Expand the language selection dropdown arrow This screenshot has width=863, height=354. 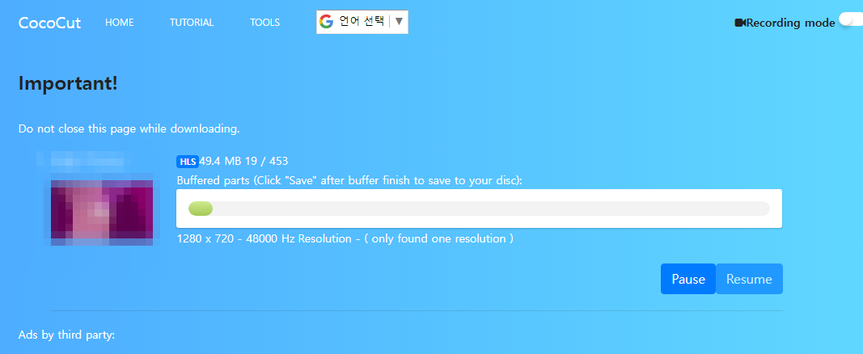coord(399,22)
